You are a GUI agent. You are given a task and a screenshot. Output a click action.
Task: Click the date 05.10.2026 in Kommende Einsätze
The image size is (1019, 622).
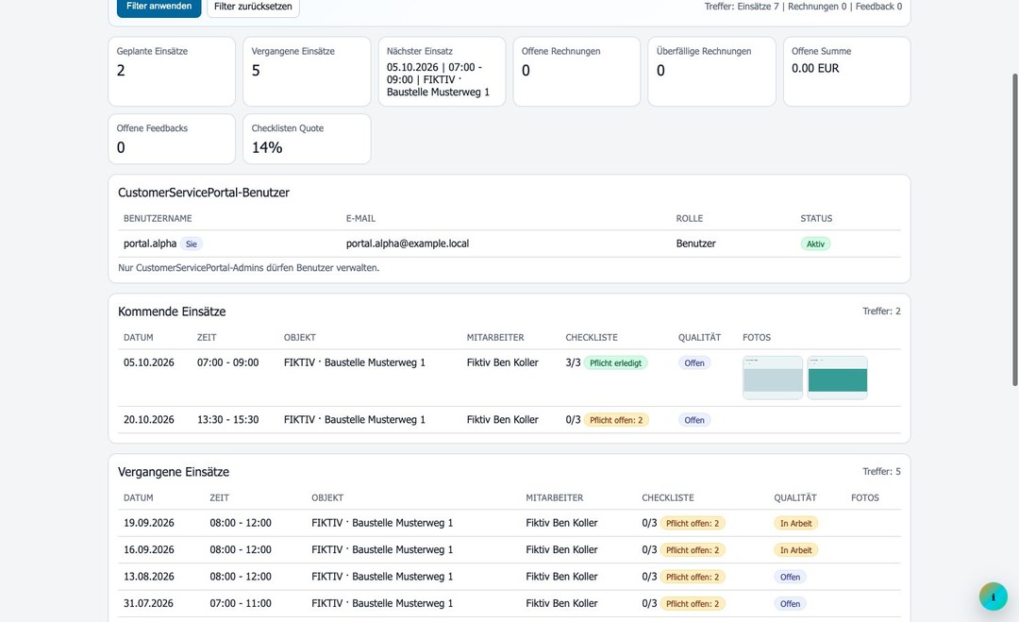tap(149, 362)
